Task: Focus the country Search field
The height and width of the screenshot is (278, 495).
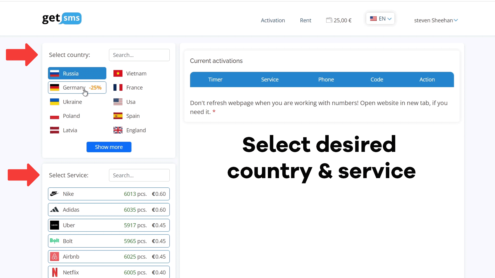Action: (x=139, y=55)
